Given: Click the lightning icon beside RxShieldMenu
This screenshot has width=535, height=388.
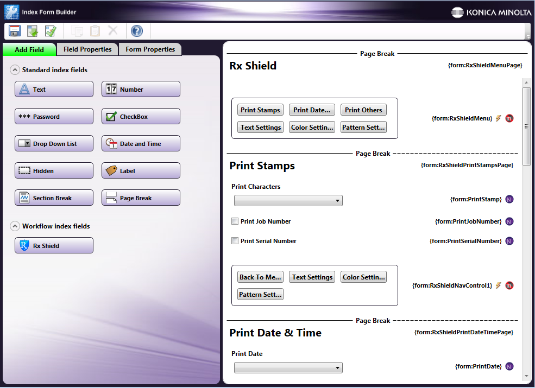Looking at the screenshot, I should coord(498,118).
